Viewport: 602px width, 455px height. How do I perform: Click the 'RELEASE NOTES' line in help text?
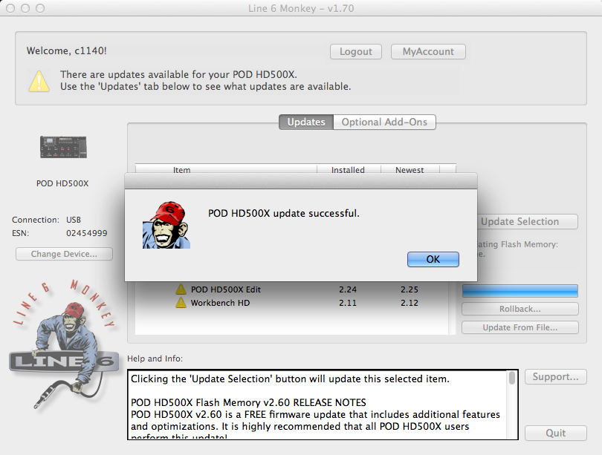click(248, 402)
